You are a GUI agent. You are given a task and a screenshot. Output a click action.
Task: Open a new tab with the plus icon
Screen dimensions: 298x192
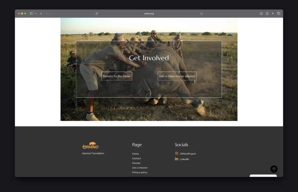pyautogui.click(x=273, y=14)
